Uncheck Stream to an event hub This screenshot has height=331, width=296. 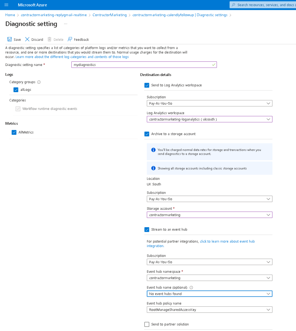(147, 230)
